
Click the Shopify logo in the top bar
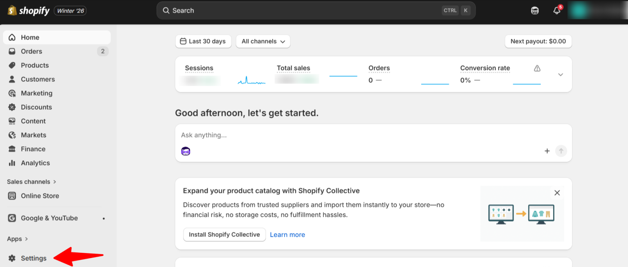(x=29, y=11)
